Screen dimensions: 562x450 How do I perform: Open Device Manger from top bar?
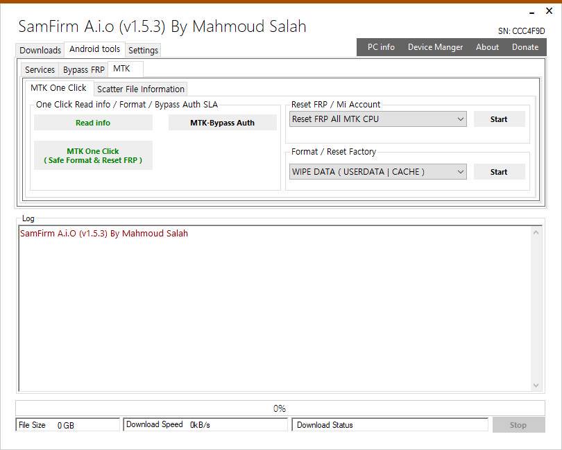(x=435, y=47)
